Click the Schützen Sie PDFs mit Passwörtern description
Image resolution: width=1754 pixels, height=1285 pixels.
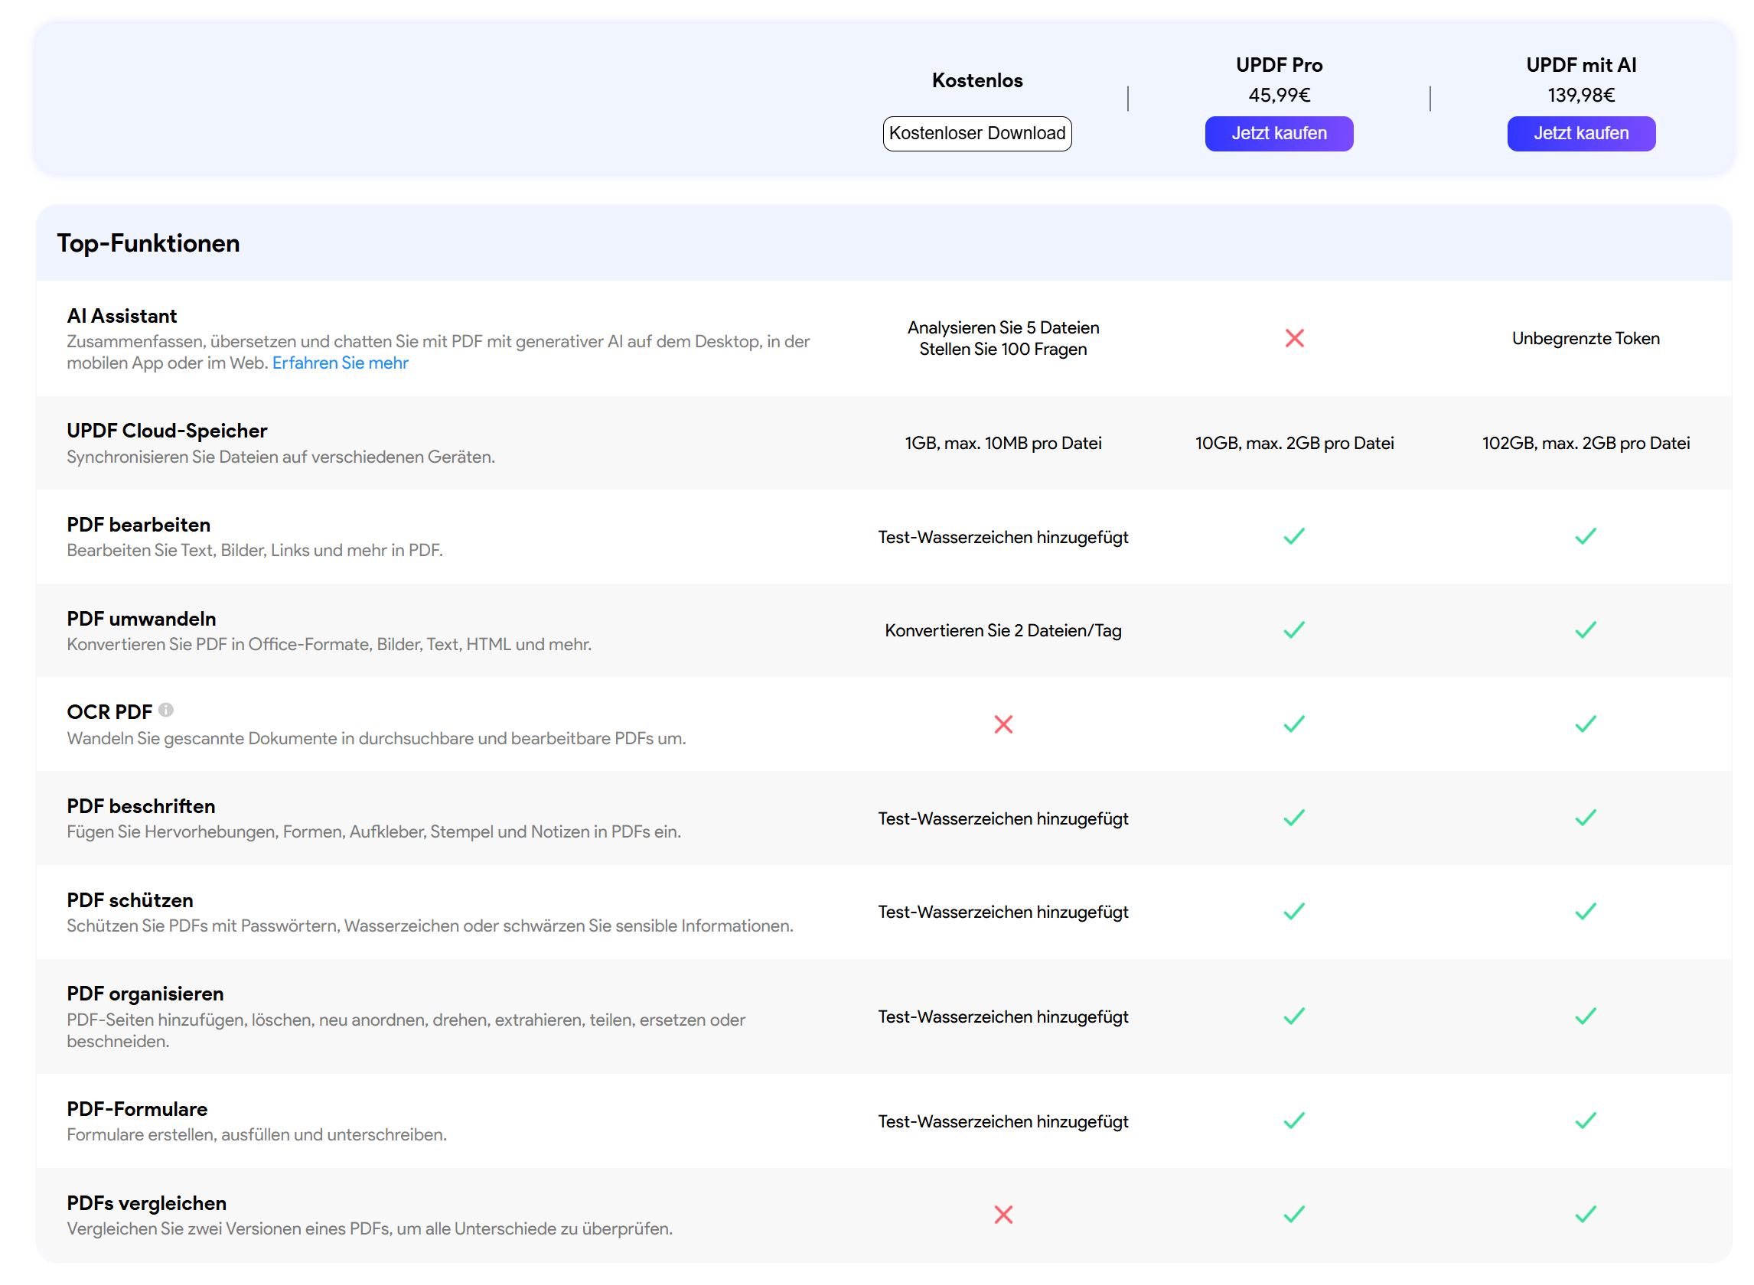tap(430, 926)
